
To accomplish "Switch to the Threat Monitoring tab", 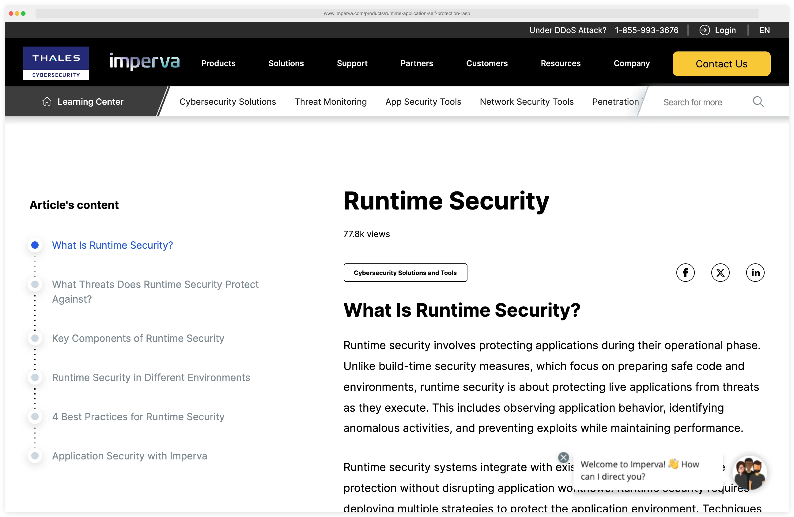I will [331, 102].
